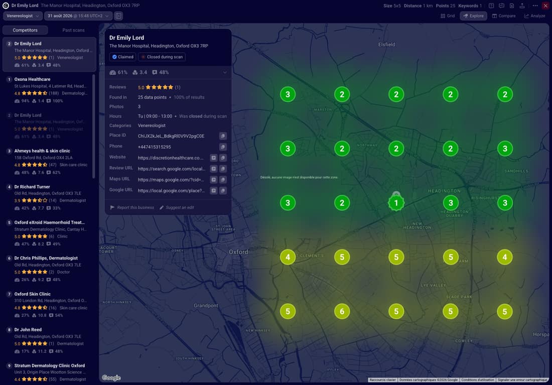Open the help question mark icon
The height and width of the screenshot is (385, 552).
(491, 6)
